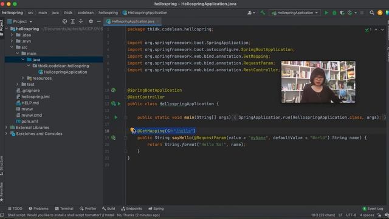Click tool windows quick access icon bottom-left
This screenshot has width=389, height=219.
[x=2, y=215]
